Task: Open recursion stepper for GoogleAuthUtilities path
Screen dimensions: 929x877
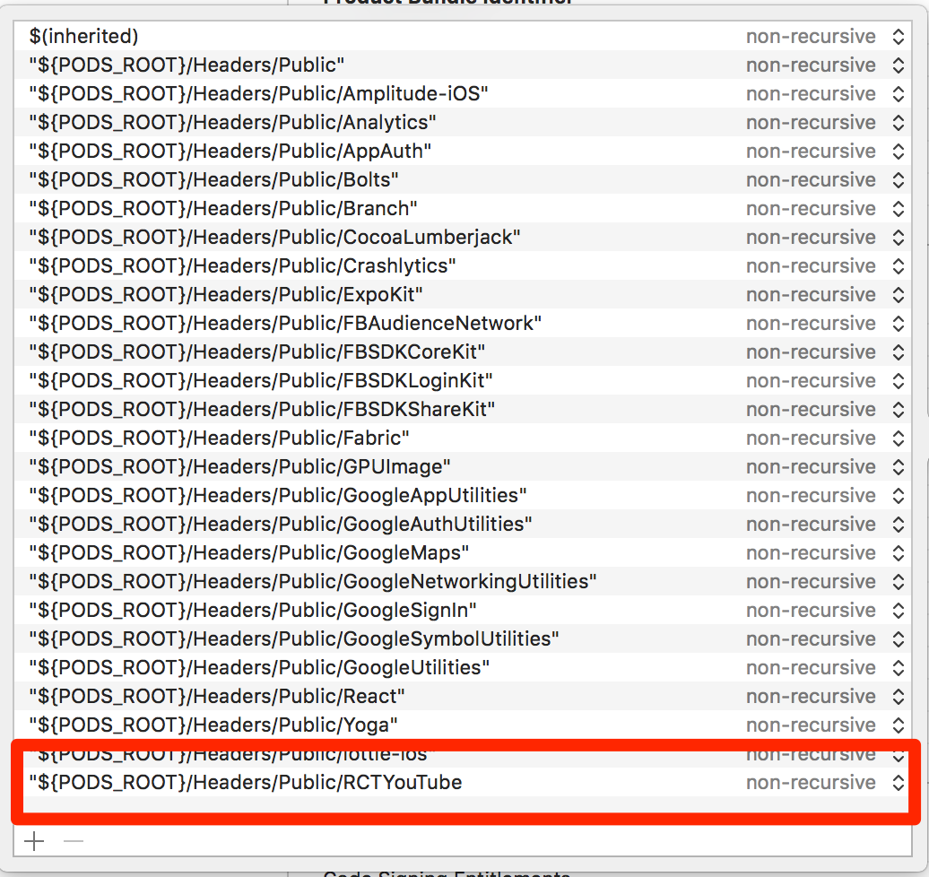Action: [x=899, y=525]
